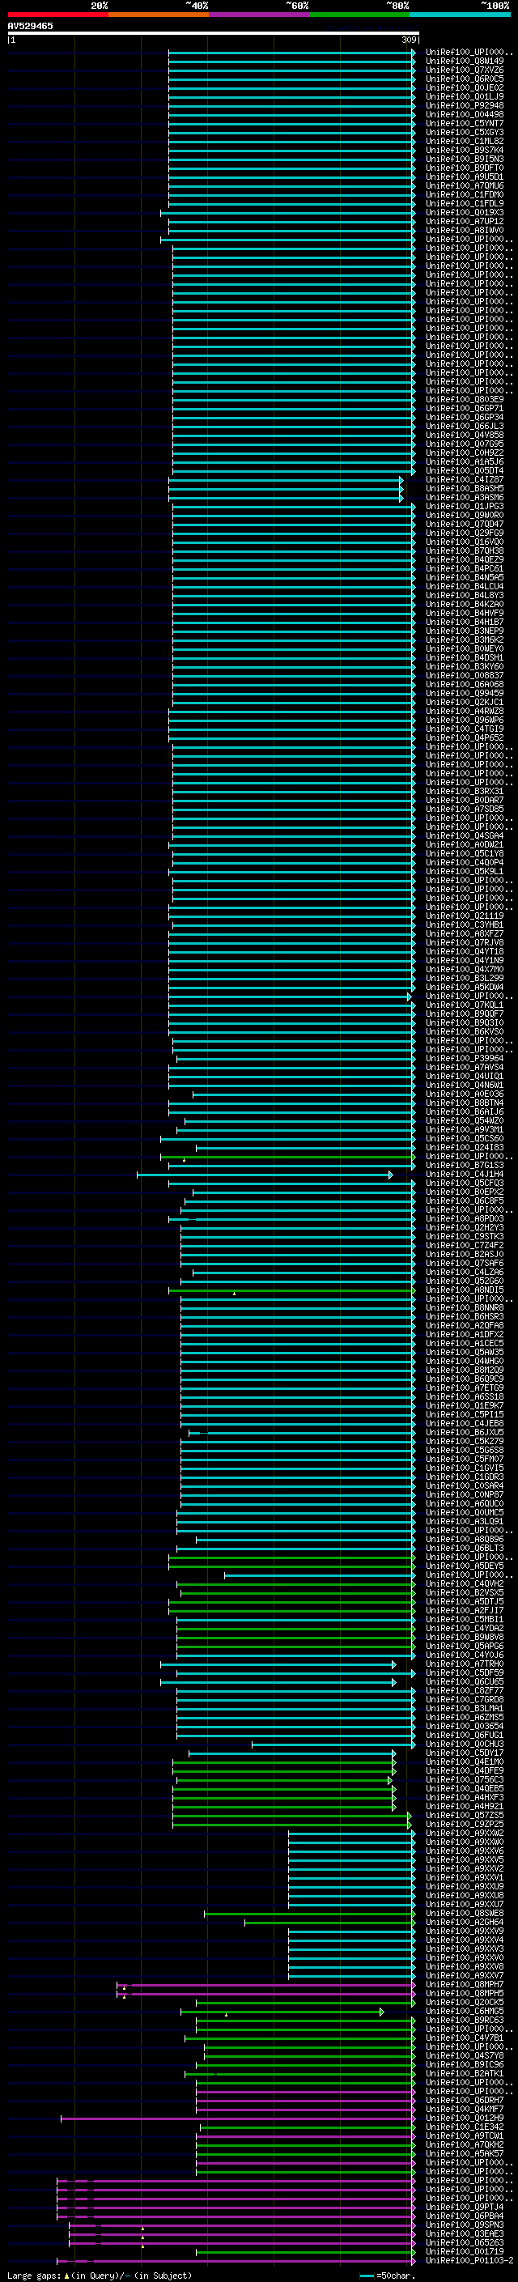Viewport: 518px width, 2282px height.
Task: Click label UniRef100_A5DEY5
Action: (x=464, y=1566)
